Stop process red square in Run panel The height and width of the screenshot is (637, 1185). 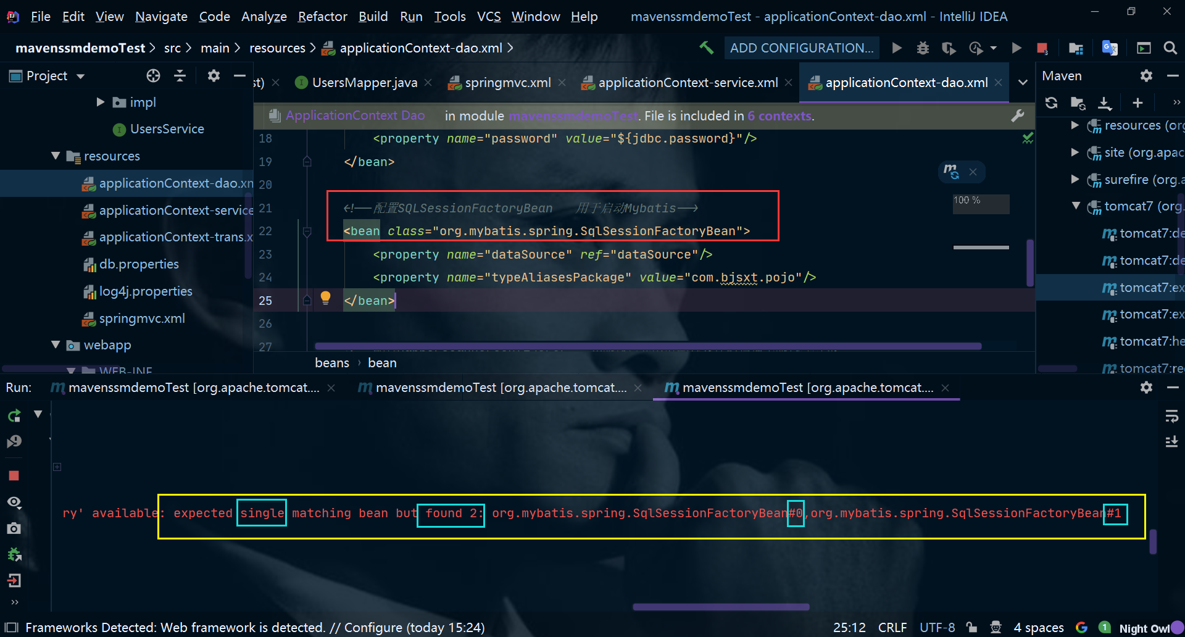click(14, 475)
